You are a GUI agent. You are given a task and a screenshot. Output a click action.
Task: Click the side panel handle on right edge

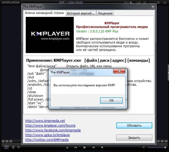168,73
